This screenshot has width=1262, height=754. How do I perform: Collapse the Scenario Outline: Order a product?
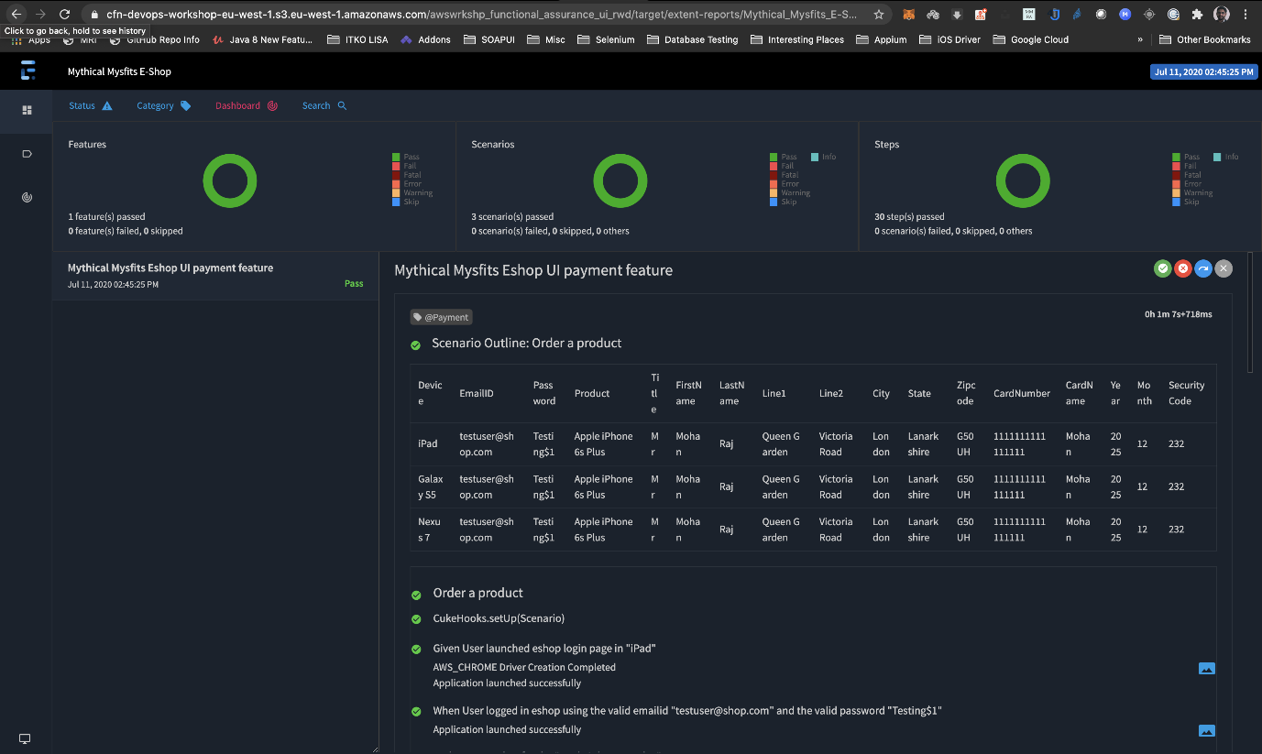tap(526, 344)
